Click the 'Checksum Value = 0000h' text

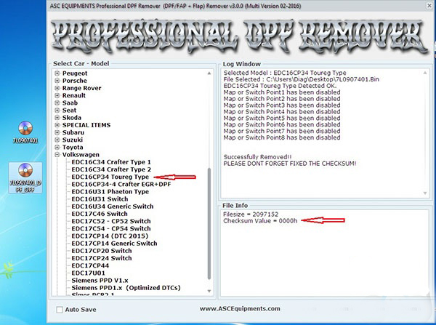click(260, 221)
